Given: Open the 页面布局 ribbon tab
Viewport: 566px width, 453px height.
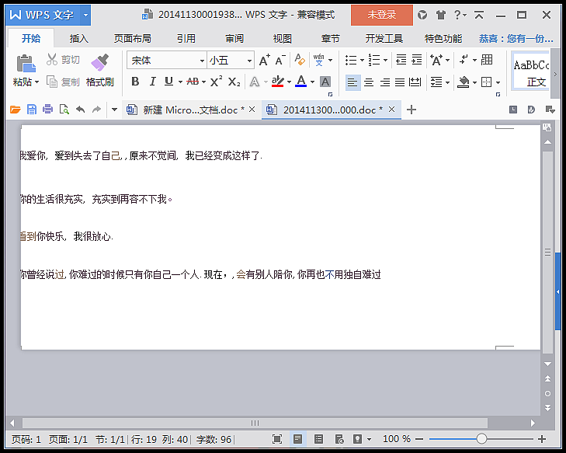Looking at the screenshot, I should tap(133, 38).
